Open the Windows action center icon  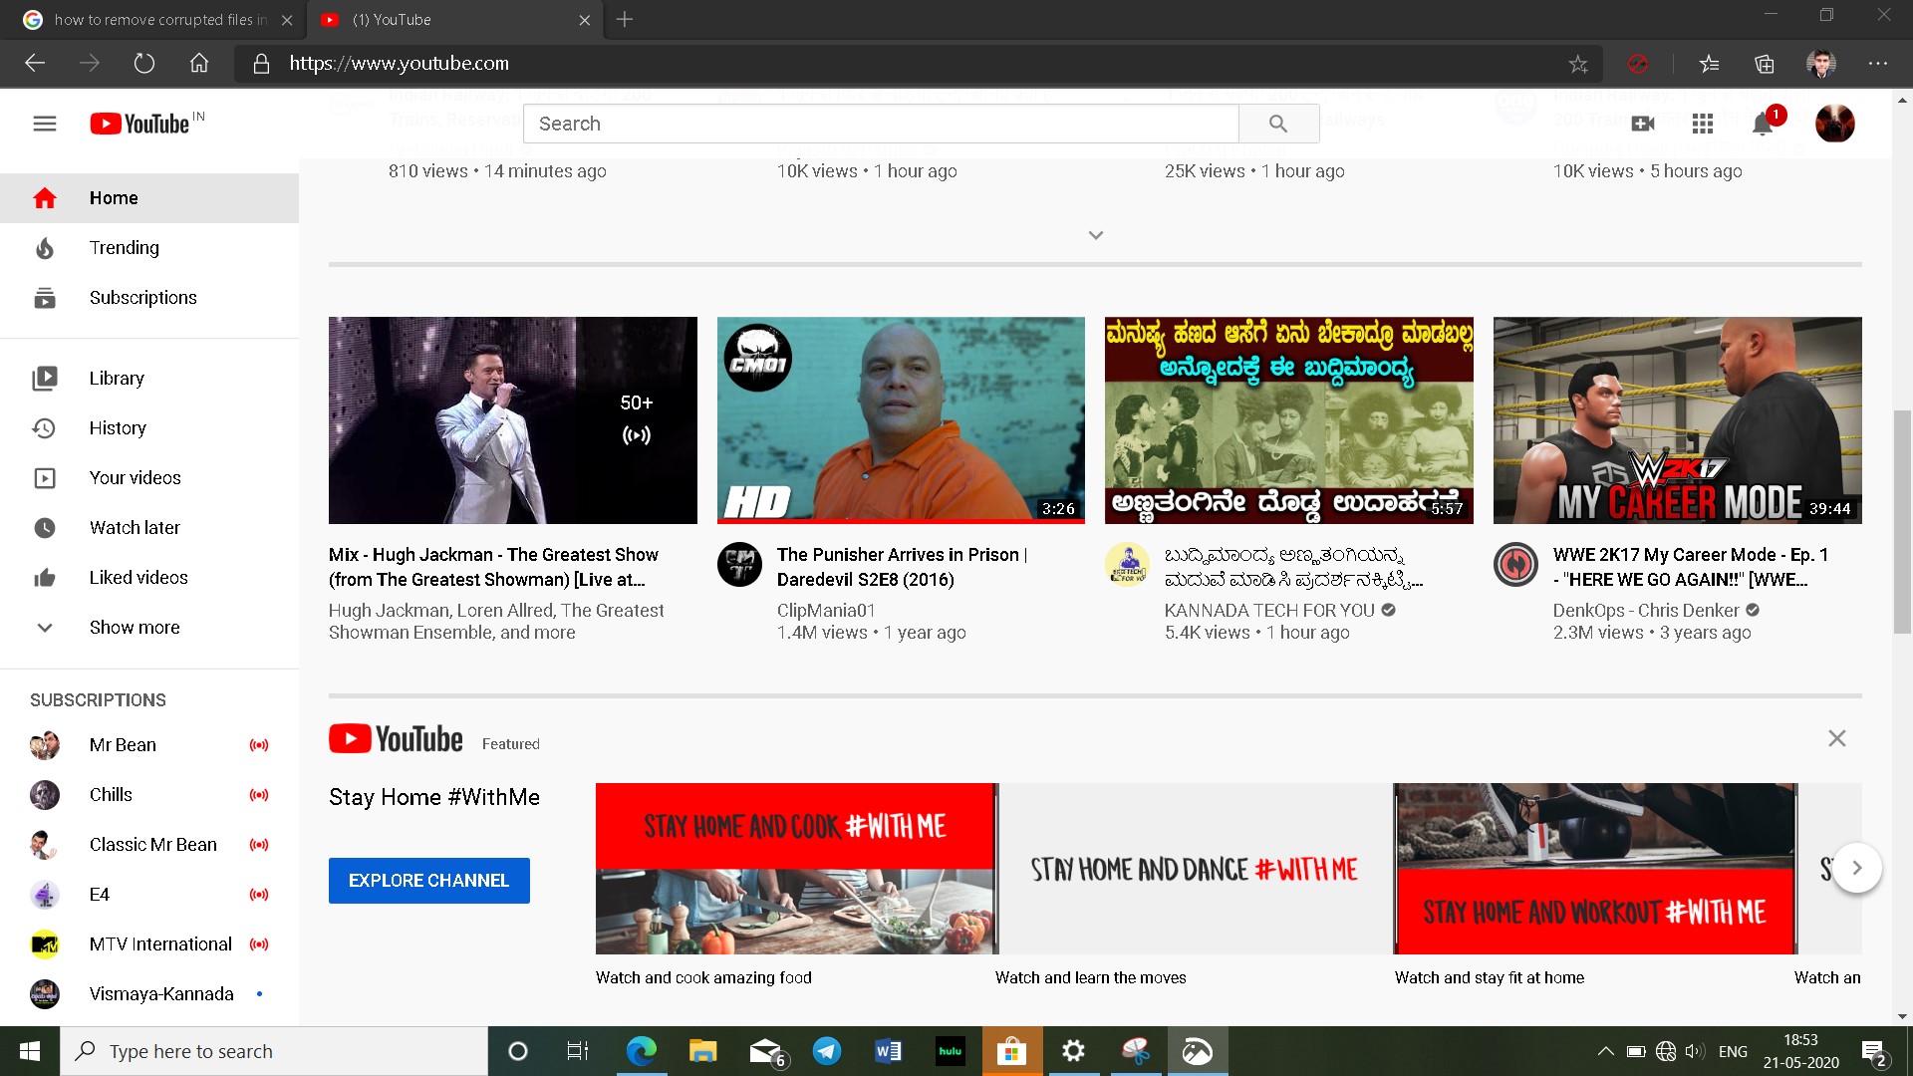click(x=1874, y=1052)
